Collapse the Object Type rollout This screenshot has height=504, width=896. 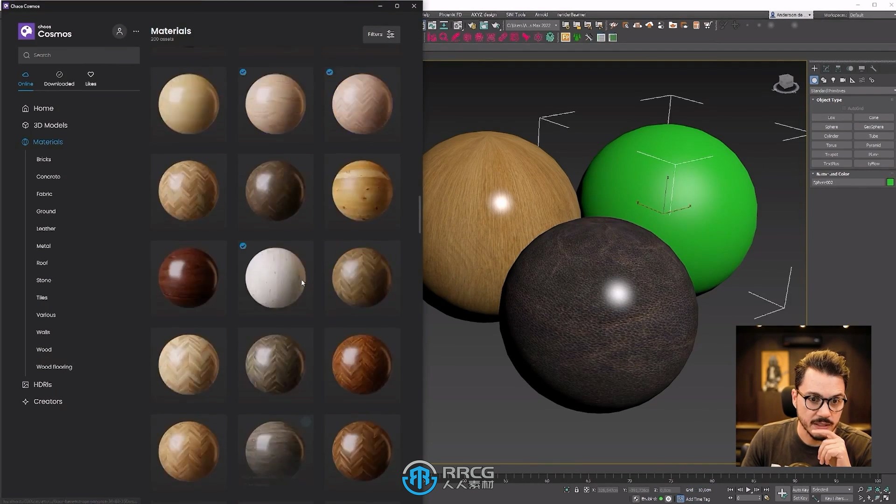pyautogui.click(x=829, y=100)
